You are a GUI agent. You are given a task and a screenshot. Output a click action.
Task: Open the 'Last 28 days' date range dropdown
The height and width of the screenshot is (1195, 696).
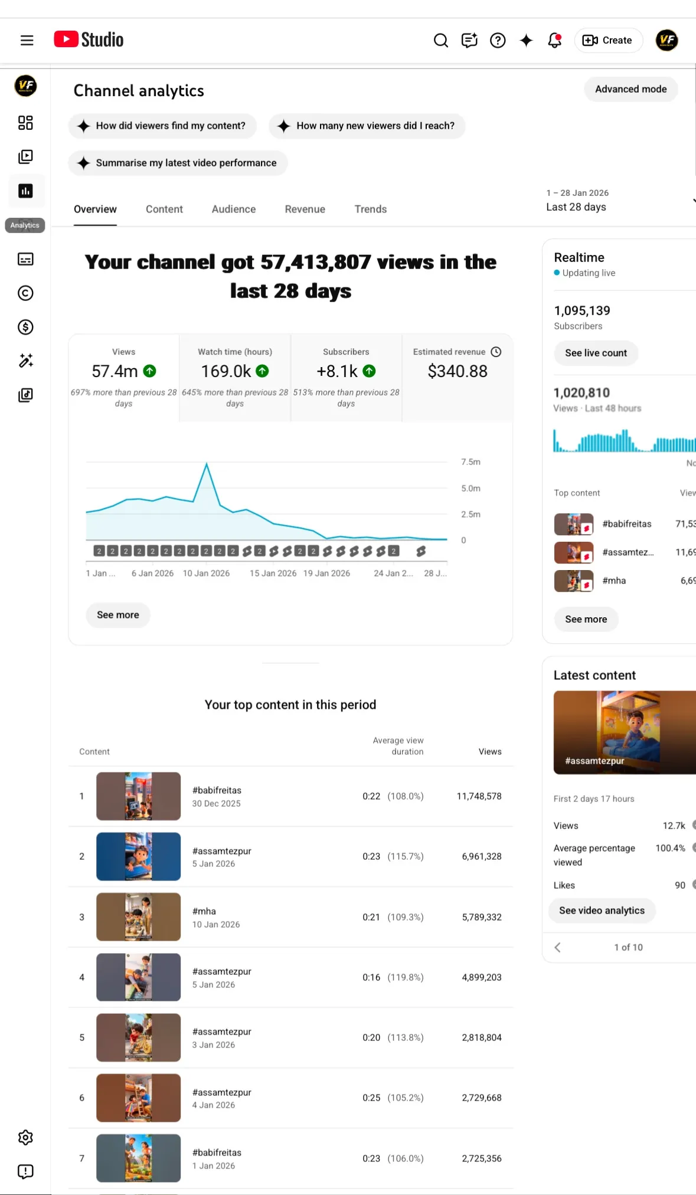620,201
